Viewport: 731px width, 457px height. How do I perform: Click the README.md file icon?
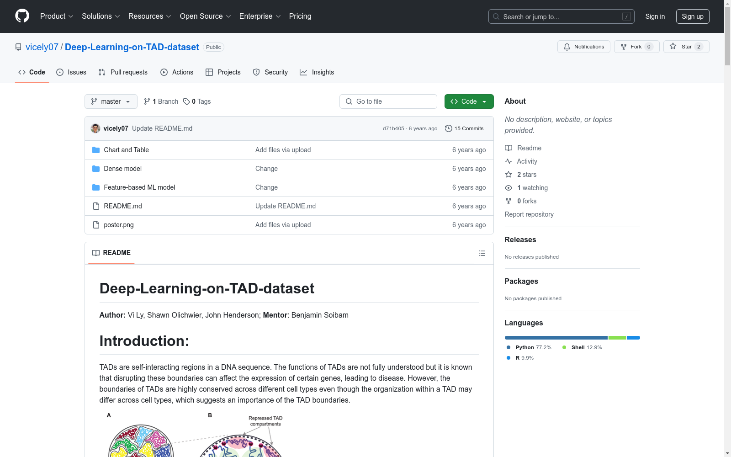pos(96,206)
